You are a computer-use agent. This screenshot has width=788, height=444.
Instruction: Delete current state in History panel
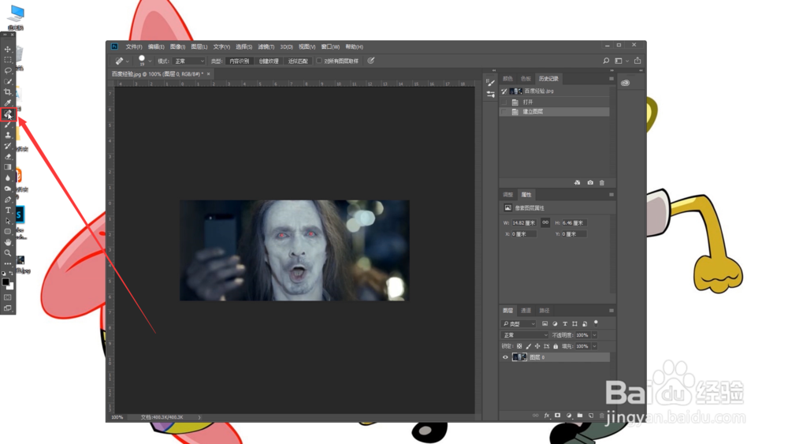click(x=601, y=182)
